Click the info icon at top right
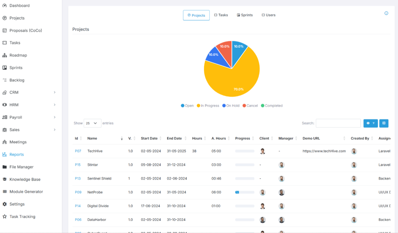 [x=386, y=13]
